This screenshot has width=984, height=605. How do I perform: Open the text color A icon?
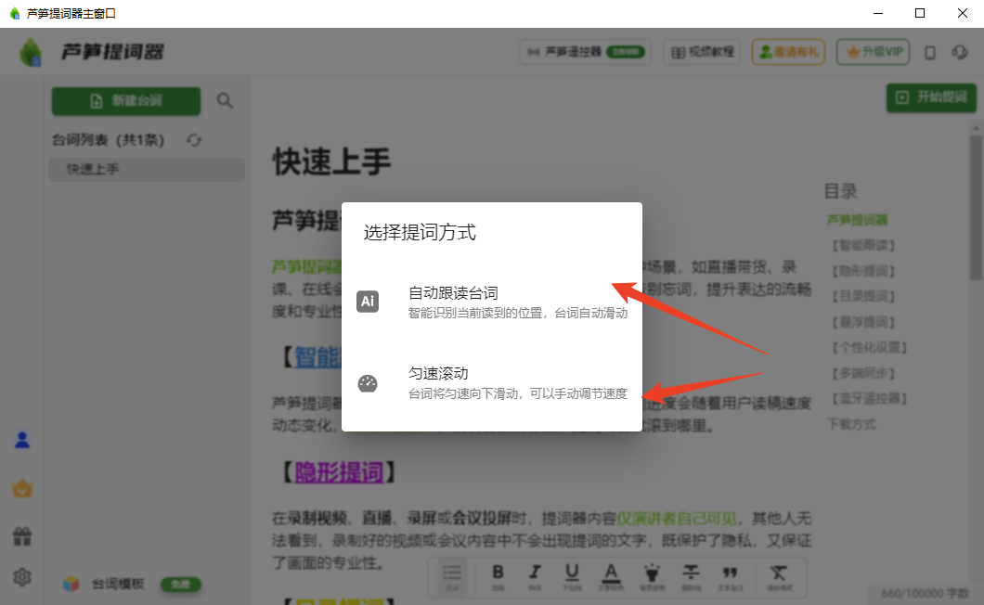tap(611, 577)
